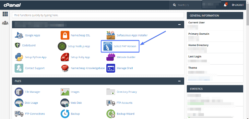Click the Setup Ruby App gem icon

click(x=65, y=57)
